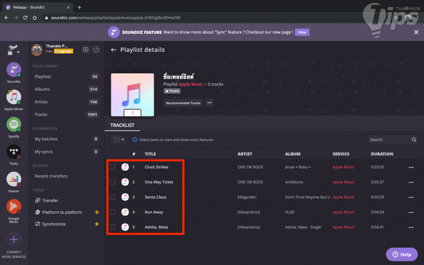Open the Help button
Screen dimensions: 424x265
point(402,255)
